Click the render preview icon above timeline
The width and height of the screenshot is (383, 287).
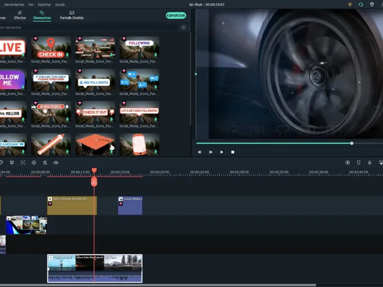(348, 163)
